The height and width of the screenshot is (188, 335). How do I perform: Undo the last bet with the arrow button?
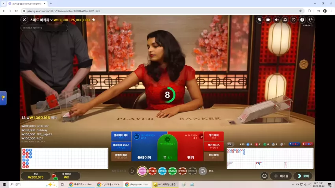pos(132,171)
